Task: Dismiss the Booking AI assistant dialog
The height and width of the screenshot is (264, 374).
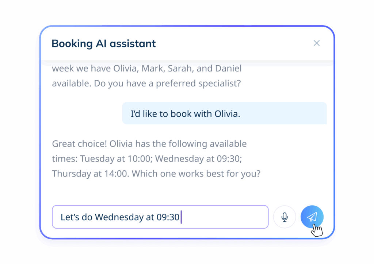Action: pyautogui.click(x=316, y=43)
